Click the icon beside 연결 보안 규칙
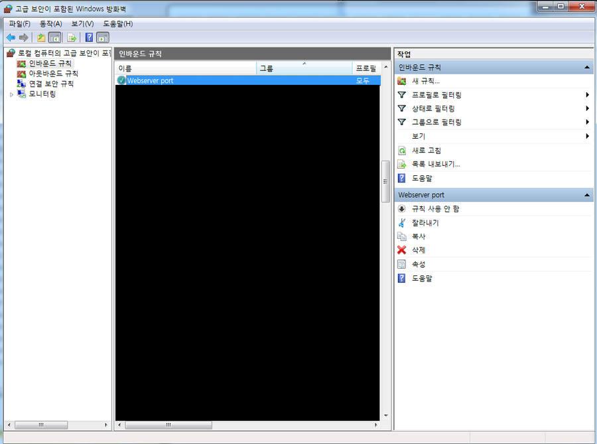 click(x=21, y=84)
